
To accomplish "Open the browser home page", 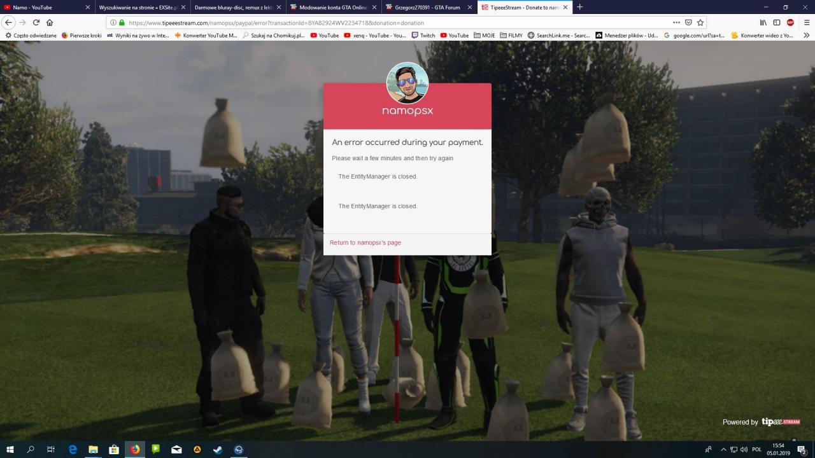I will 50,22.
